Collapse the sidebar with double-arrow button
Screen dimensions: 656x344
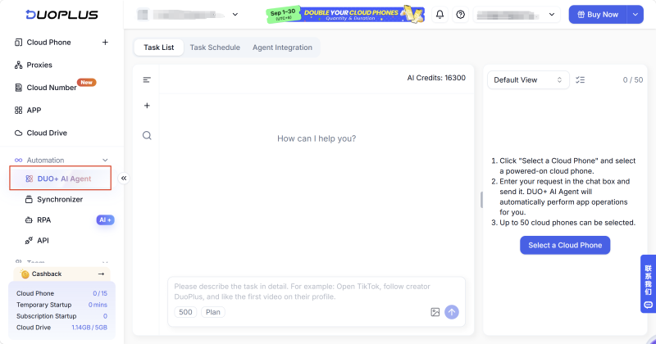[x=124, y=179]
